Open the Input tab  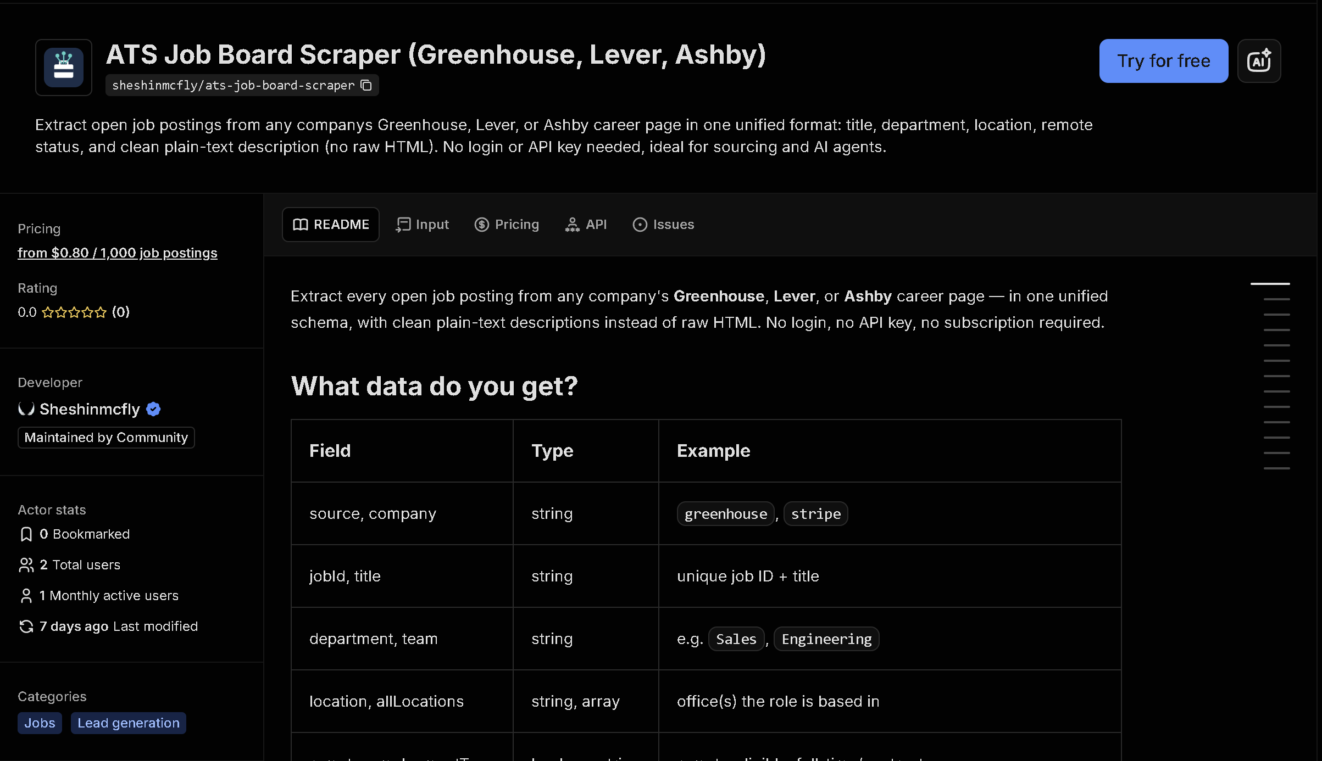point(423,225)
